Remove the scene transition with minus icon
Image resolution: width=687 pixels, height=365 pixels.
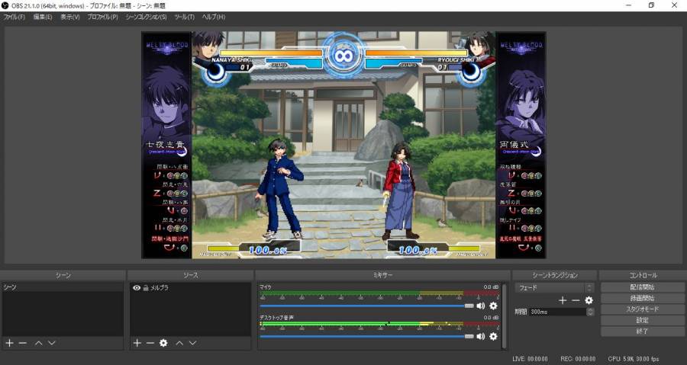point(576,300)
